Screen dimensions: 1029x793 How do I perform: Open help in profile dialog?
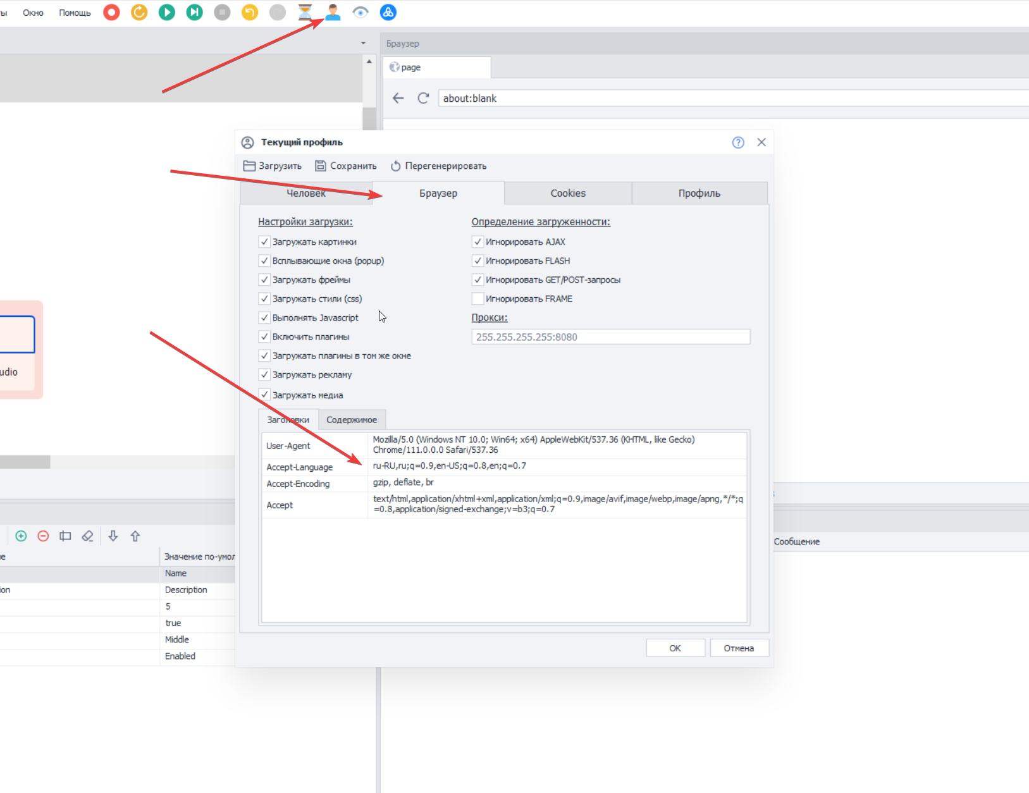(x=738, y=142)
